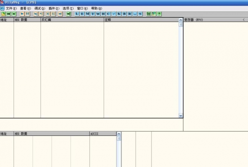The height and width of the screenshot is (167, 248).
Task: Open Call stack with K button
Action: tap(119, 14)
